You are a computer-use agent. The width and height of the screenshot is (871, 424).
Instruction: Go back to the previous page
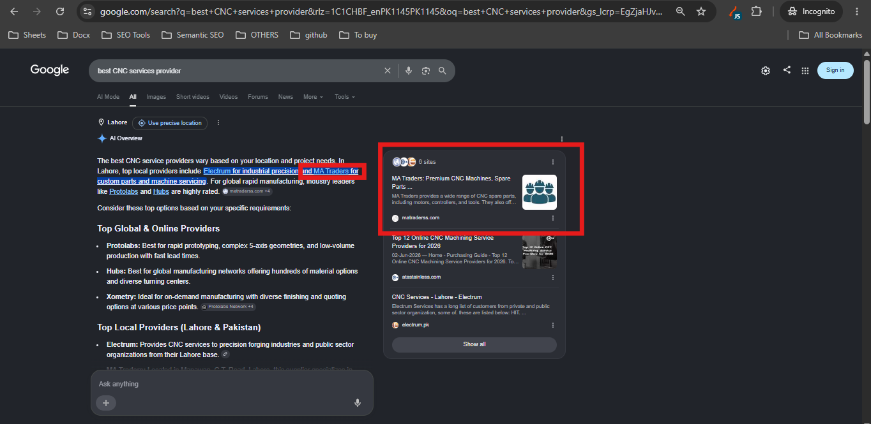click(14, 11)
